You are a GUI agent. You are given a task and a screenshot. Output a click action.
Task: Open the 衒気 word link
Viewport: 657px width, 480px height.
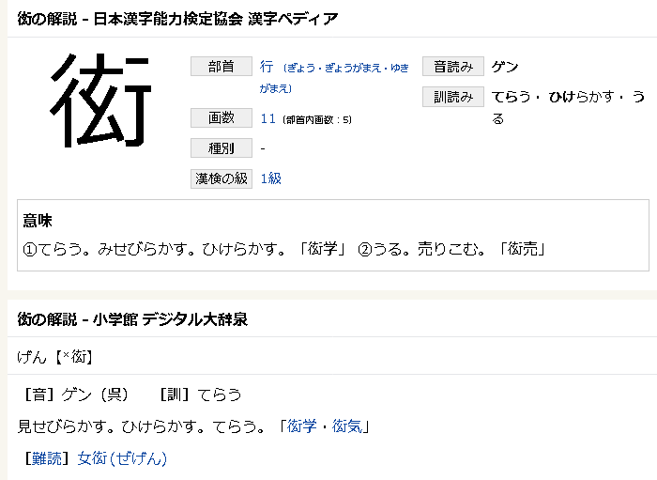point(347,426)
